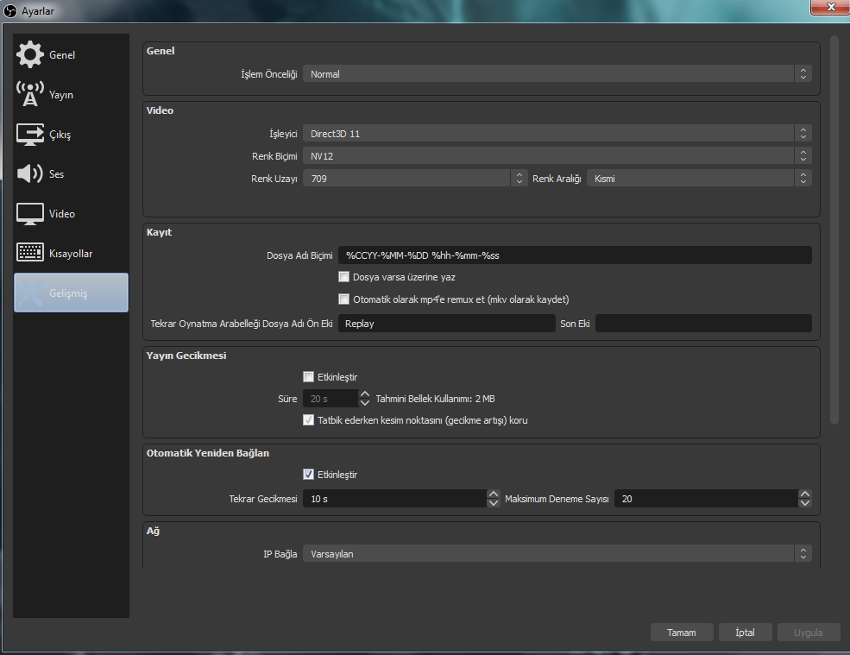The width and height of the screenshot is (850, 655).
Task: Open the Genel settings tab
Action: click(62, 54)
